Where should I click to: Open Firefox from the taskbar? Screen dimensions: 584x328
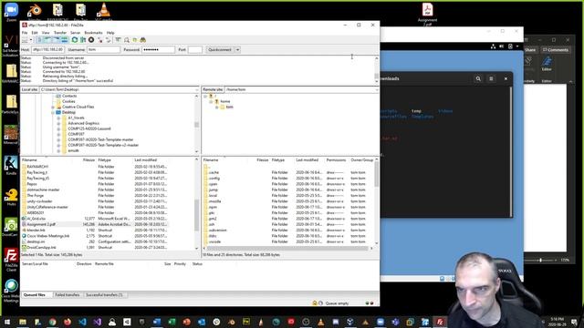(x=68, y=322)
